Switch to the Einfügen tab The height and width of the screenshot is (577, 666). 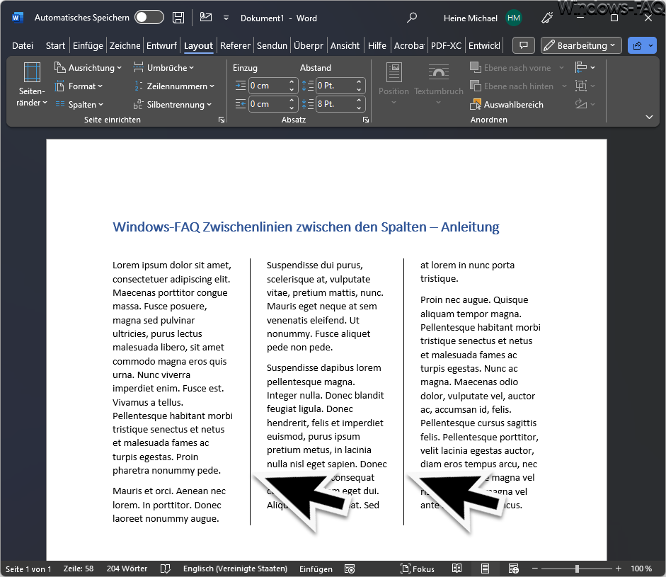[x=88, y=45]
